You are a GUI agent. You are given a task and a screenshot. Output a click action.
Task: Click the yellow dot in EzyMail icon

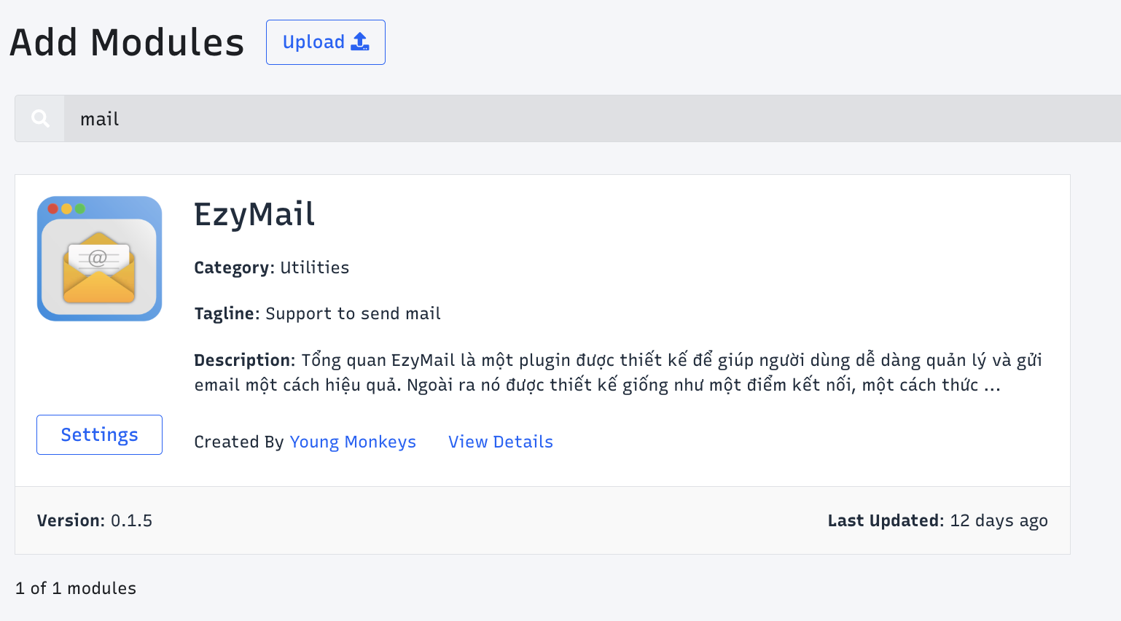tap(66, 208)
